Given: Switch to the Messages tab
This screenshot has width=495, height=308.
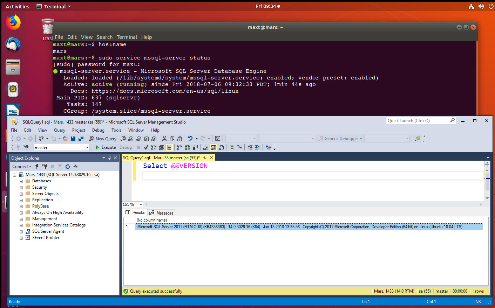Looking at the screenshot, I should point(162,213).
